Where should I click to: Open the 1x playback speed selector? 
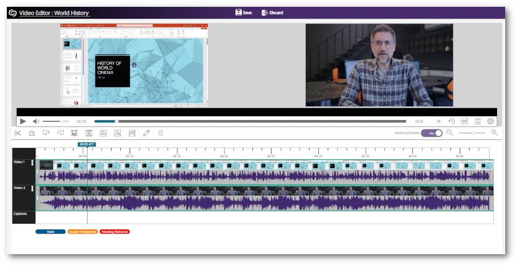coord(439,122)
